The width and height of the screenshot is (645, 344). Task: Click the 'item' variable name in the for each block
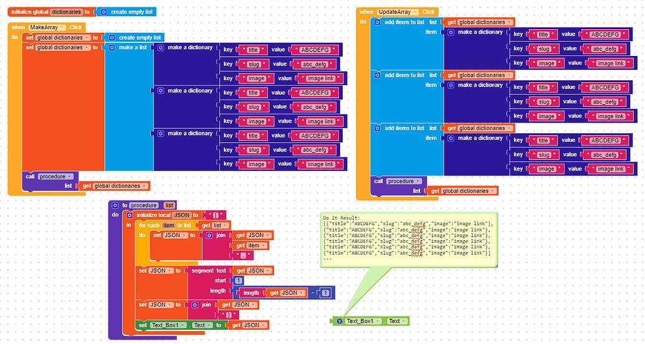[168, 225]
